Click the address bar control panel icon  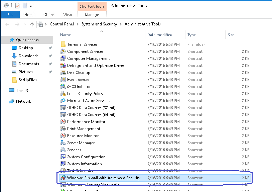pos(40,24)
